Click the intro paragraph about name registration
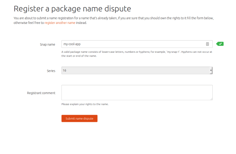Viewport: 236px width, 154px height. (x=113, y=20)
